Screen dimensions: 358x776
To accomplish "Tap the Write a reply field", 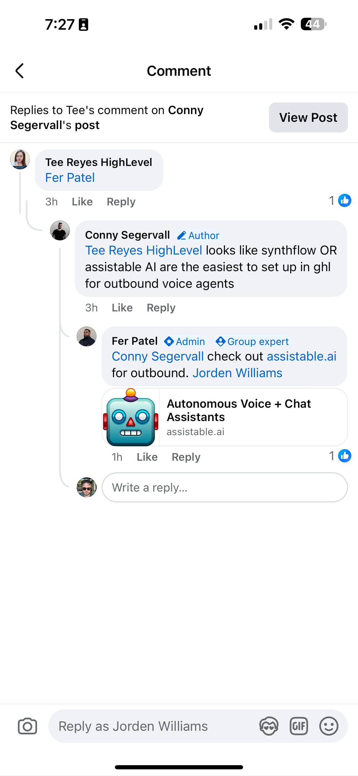I will (224, 487).
